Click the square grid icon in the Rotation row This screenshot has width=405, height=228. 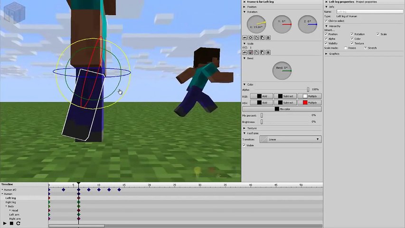[268, 38]
